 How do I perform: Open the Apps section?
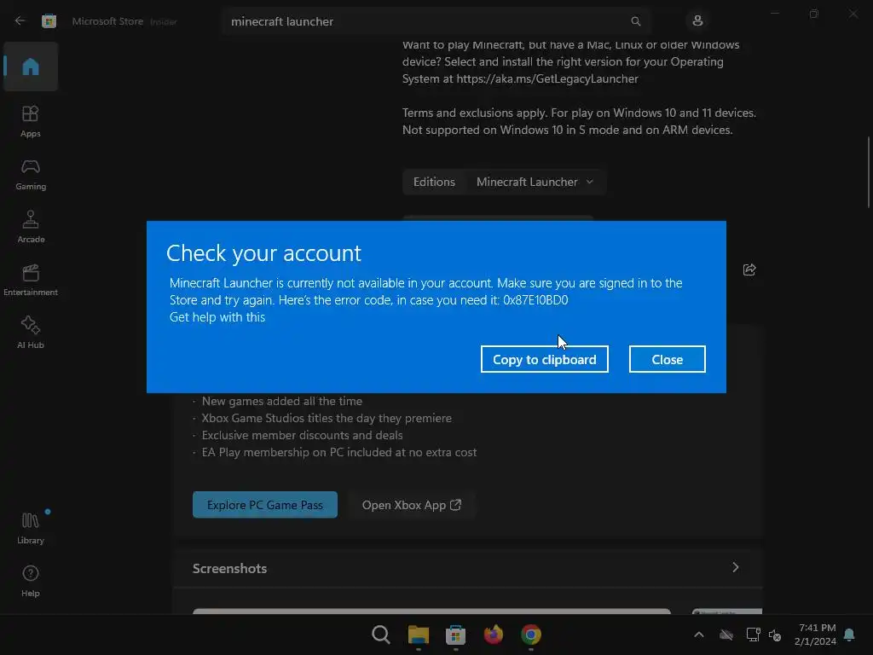click(x=31, y=121)
